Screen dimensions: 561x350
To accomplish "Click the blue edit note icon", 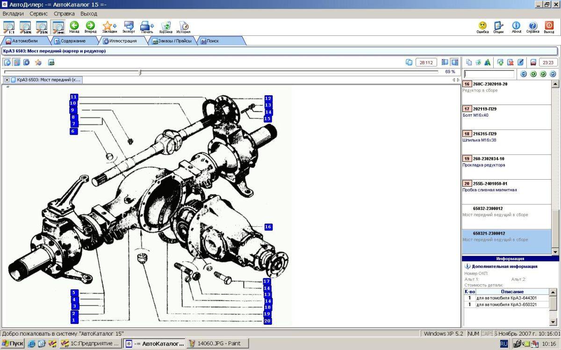I will coord(520,62).
